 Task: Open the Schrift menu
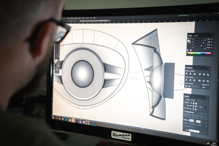click(72, 18)
